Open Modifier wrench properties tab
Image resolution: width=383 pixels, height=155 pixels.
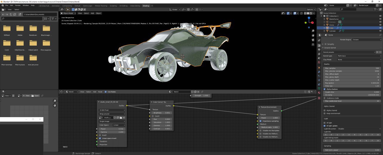click(319, 72)
